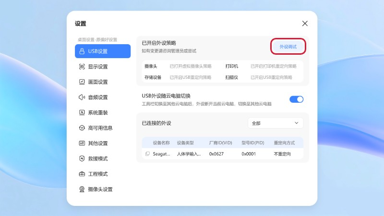Click the 摄像头设置 webcam icon

(x=82, y=189)
